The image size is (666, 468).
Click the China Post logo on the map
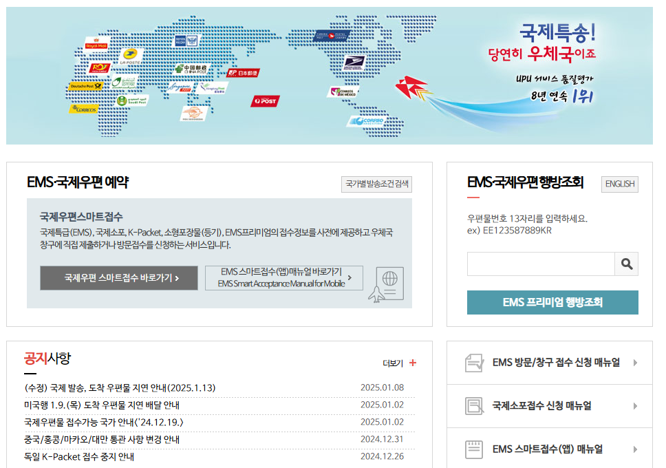click(x=191, y=69)
